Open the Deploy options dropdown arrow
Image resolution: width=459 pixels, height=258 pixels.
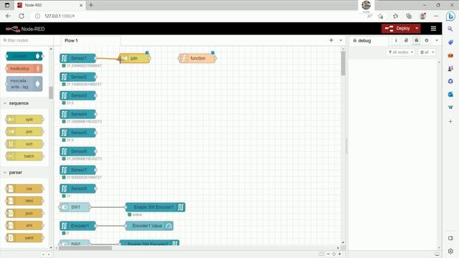[x=417, y=29]
